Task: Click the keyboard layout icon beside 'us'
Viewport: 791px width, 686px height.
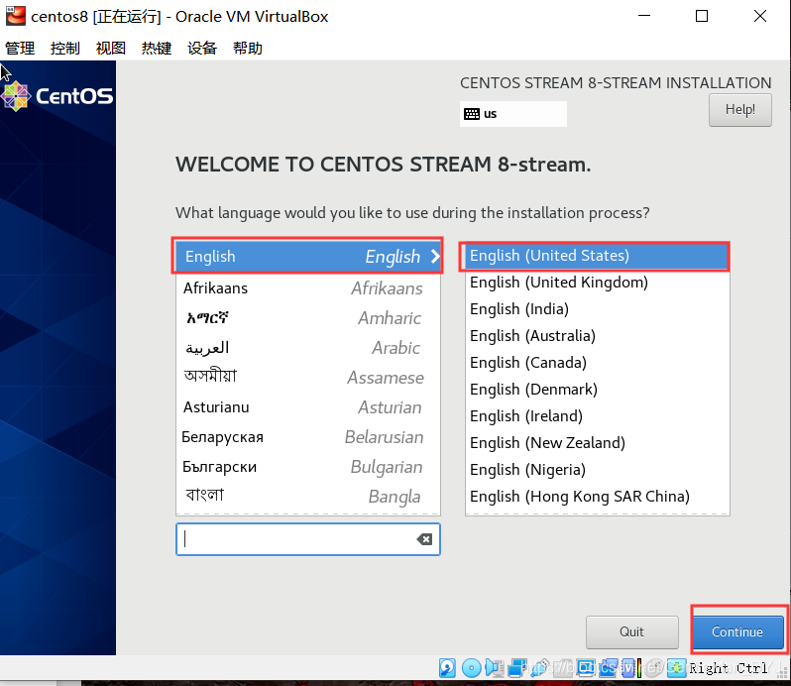Action: pos(472,114)
